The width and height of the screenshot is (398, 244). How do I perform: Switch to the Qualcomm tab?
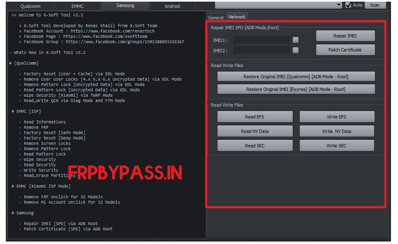pyautogui.click(x=30, y=6)
